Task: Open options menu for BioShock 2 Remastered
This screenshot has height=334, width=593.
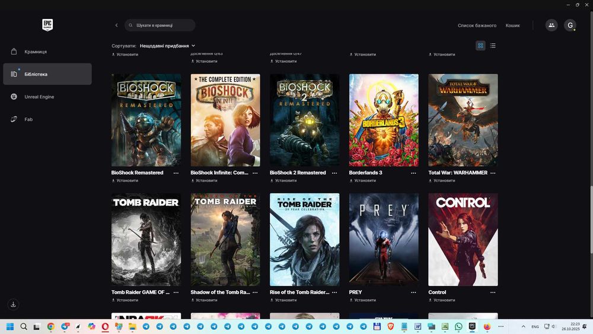Action: [x=334, y=173]
